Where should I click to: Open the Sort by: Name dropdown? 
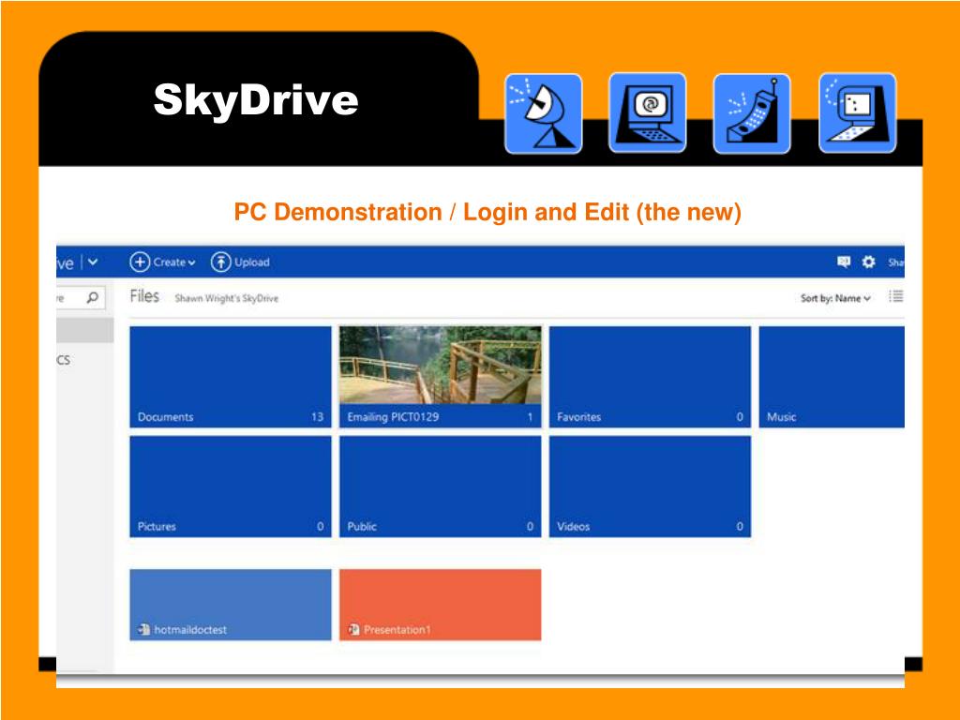tap(835, 298)
